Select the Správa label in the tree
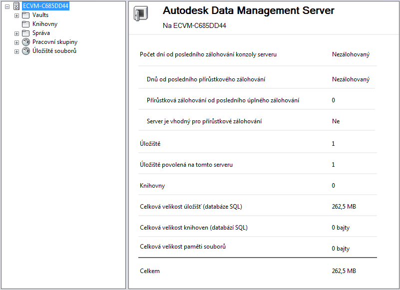 (41, 33)
